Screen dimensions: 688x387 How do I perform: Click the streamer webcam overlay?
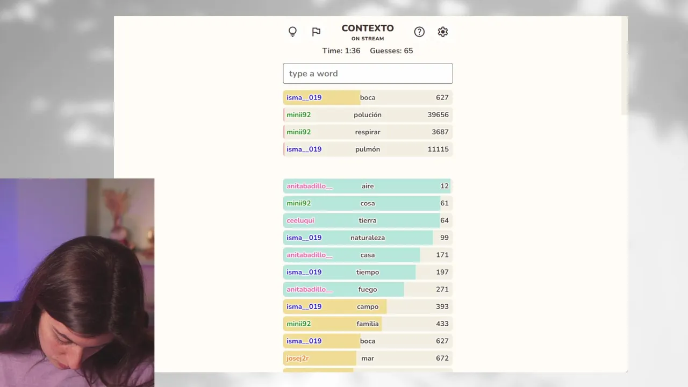click(x=77, y=283)
